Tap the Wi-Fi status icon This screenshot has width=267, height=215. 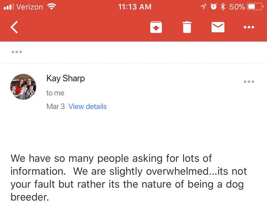pos(51,7)
